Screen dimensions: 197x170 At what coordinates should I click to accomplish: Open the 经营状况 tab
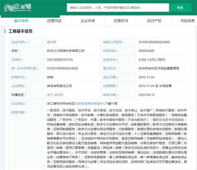pos(121,21)
